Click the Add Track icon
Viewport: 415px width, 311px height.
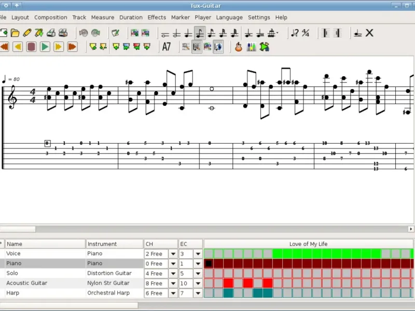click(135, 33)
